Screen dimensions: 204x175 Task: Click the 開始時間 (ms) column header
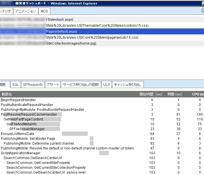click(151, 94)
